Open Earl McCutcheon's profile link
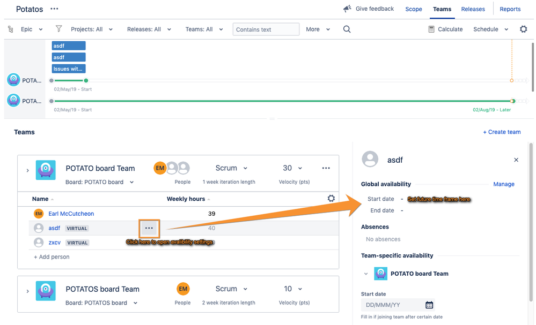Image resolution: width=536 pixels, height=325 pixels. pos(71,214)
